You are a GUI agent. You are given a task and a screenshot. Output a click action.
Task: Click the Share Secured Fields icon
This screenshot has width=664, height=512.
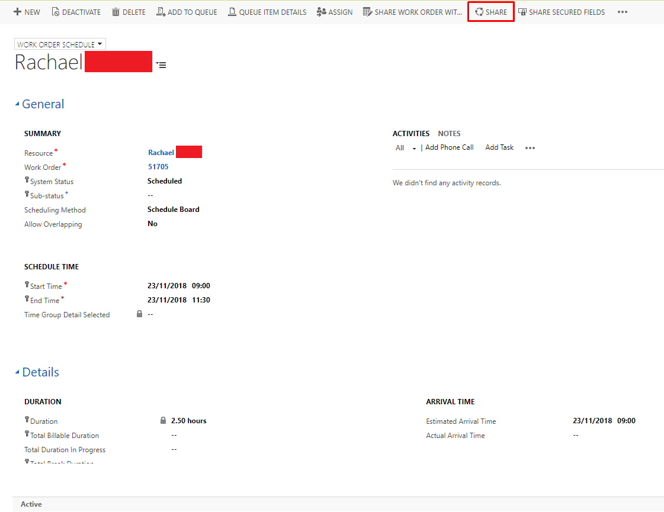522,12
